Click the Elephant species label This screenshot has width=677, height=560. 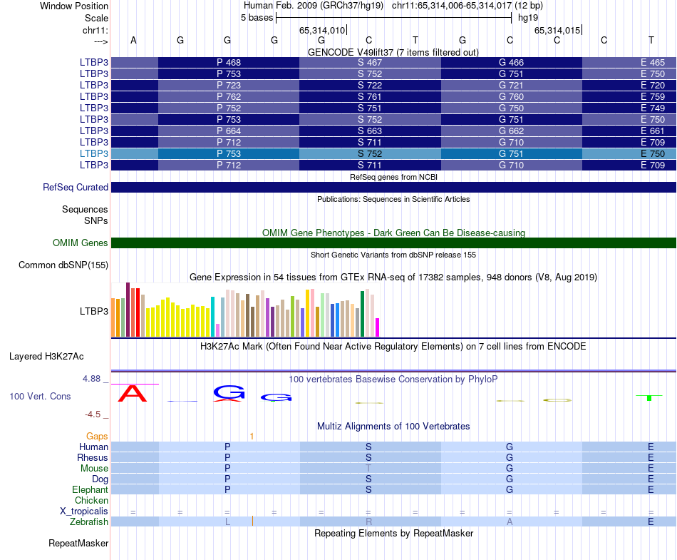coord(90,489)
